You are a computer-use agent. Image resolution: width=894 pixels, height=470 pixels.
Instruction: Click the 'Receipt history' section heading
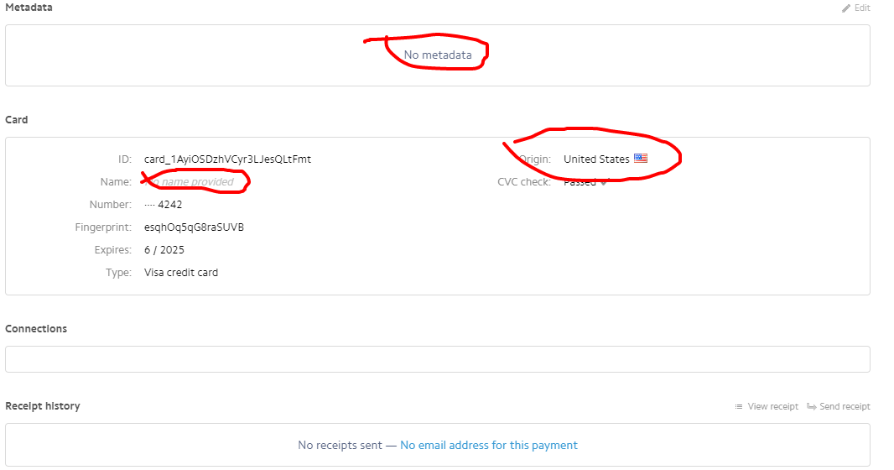click(43, 406)
